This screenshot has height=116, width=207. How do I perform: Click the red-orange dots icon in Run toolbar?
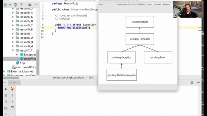[x=13, y=89]
